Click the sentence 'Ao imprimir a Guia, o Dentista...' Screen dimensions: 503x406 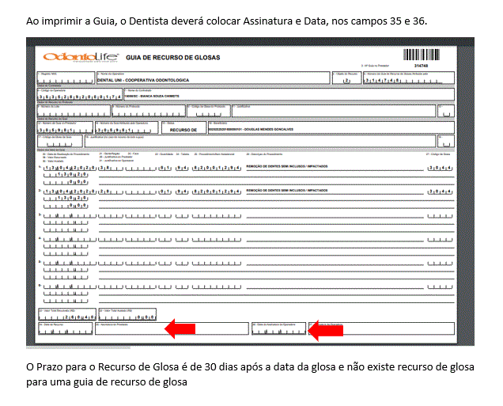coord(226,21)
